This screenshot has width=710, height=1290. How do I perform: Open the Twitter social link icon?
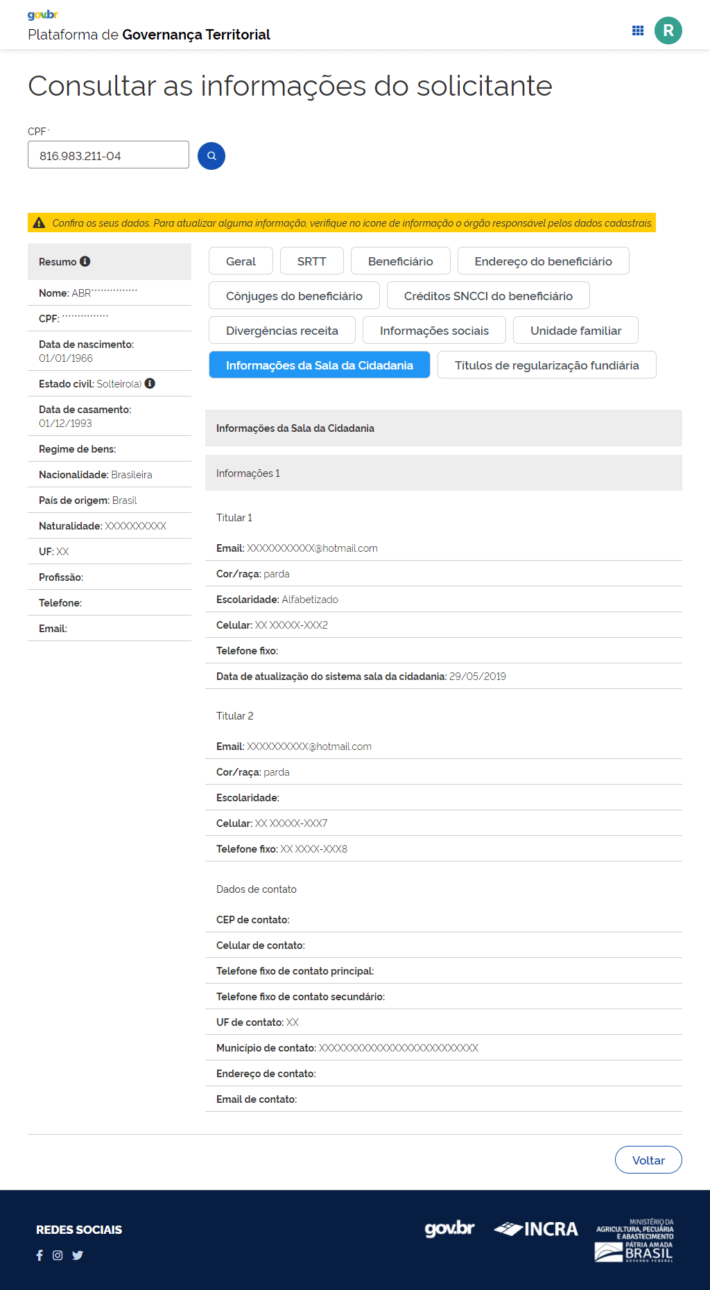coord(78,1255)
